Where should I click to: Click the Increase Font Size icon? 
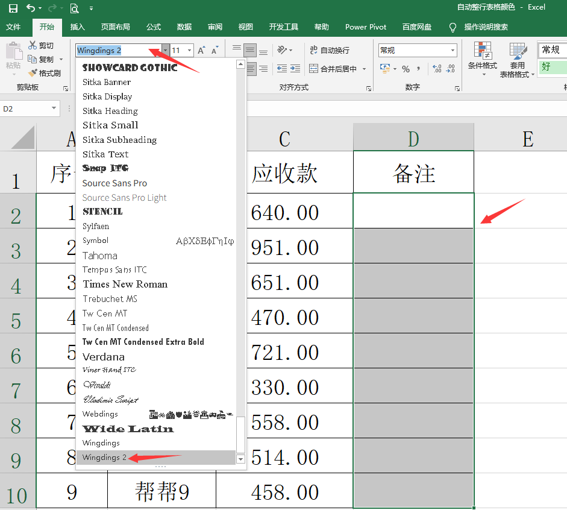pyautogui.click(x=201, y=50)
